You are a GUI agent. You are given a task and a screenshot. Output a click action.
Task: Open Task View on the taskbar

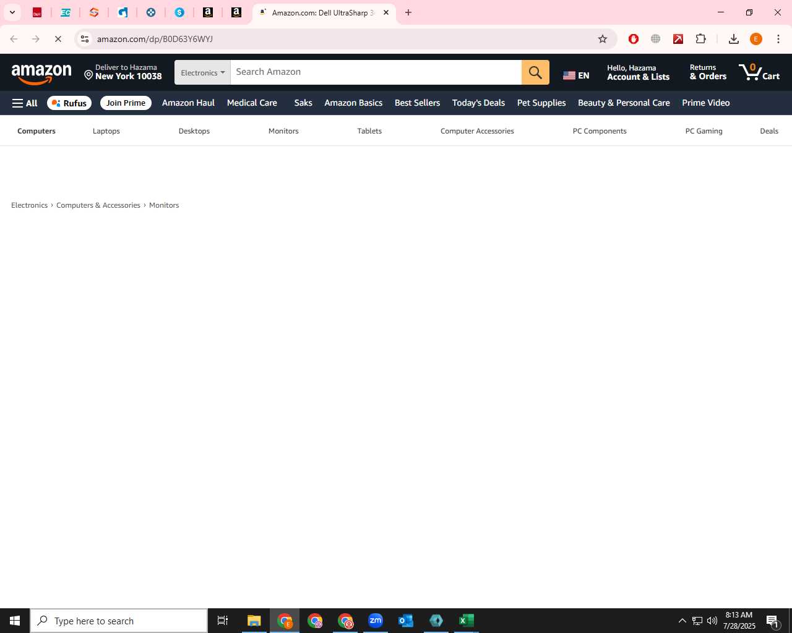click(x=223, y=621)
